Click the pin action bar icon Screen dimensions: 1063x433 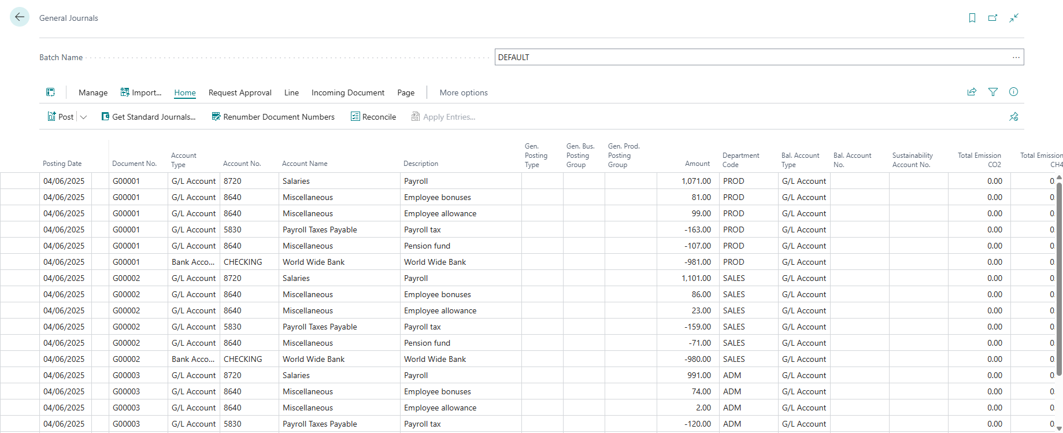click(x=1014, y=117)
